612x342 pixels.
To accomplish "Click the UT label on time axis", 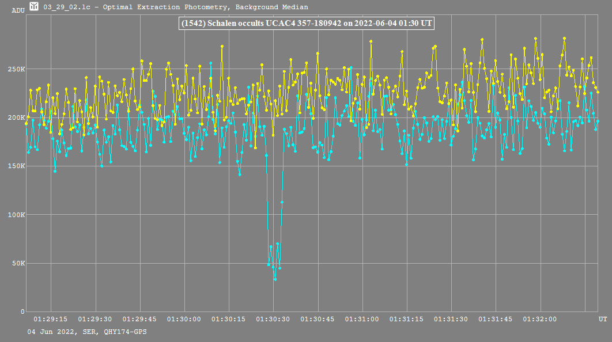I will coord(602,319).
